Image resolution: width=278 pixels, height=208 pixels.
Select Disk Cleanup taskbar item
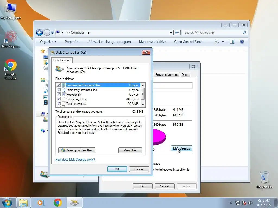74,203
